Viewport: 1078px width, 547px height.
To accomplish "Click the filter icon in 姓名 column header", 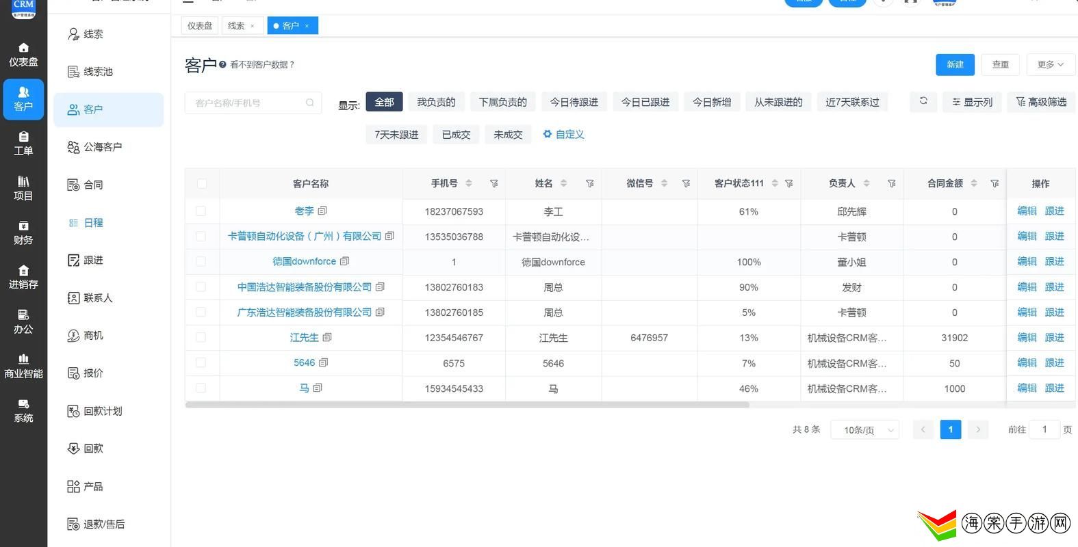I will (x=590, y=183).
